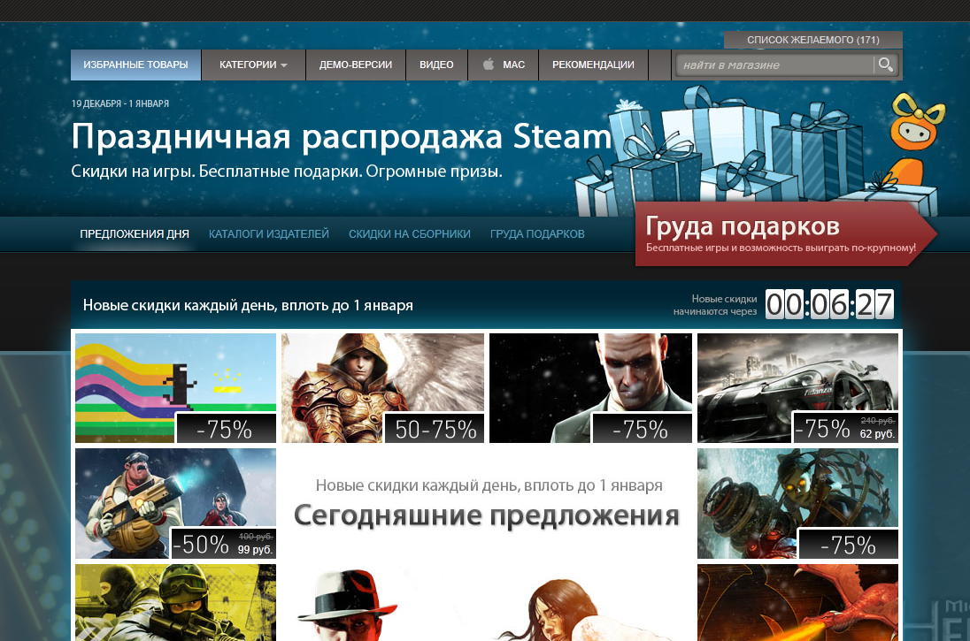Open the rainbow pixel runner game -75% deal
The width and height of the screenshot is (970, 641).
176,388
